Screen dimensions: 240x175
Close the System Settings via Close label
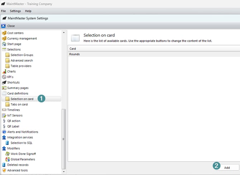tap(11, 26)
